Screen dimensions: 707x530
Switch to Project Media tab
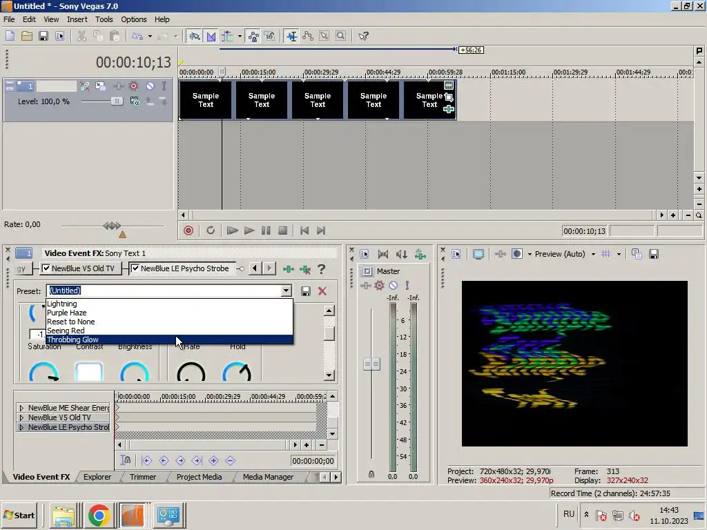point(199,477)
